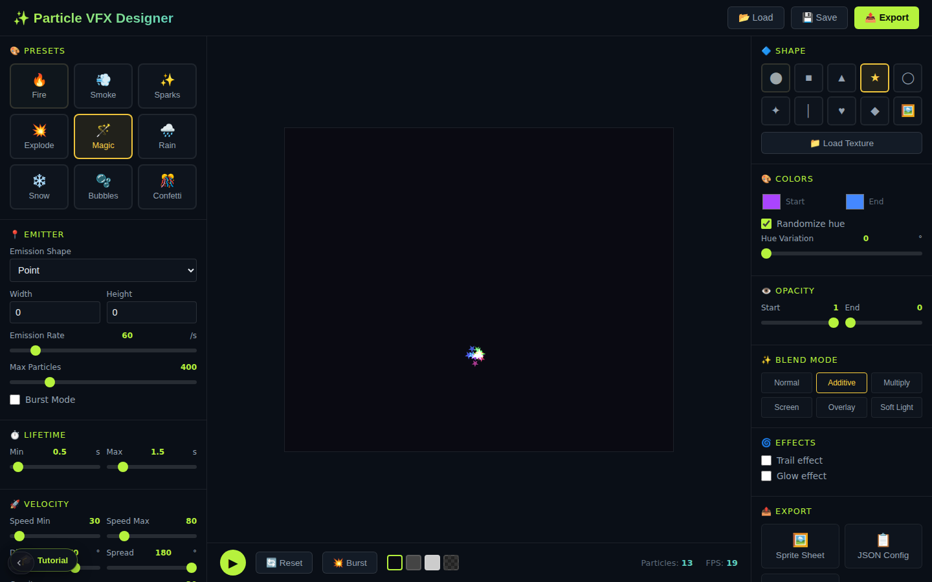Screen dimensions: 932x582
Task: Choose the diamond particle shape
Action: [x=874, y=111]
